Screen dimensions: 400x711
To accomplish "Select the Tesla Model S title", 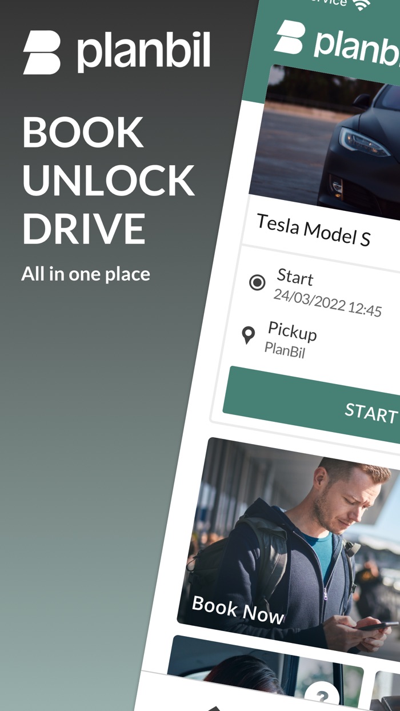I will point(314,230).
